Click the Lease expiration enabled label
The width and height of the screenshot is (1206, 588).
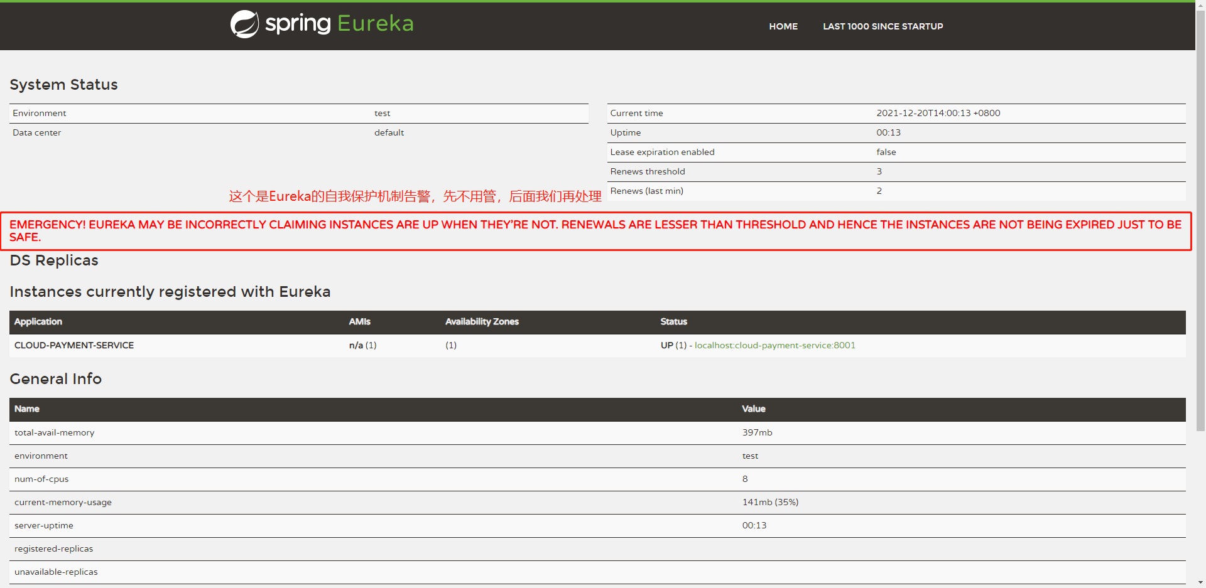point(662,152)
